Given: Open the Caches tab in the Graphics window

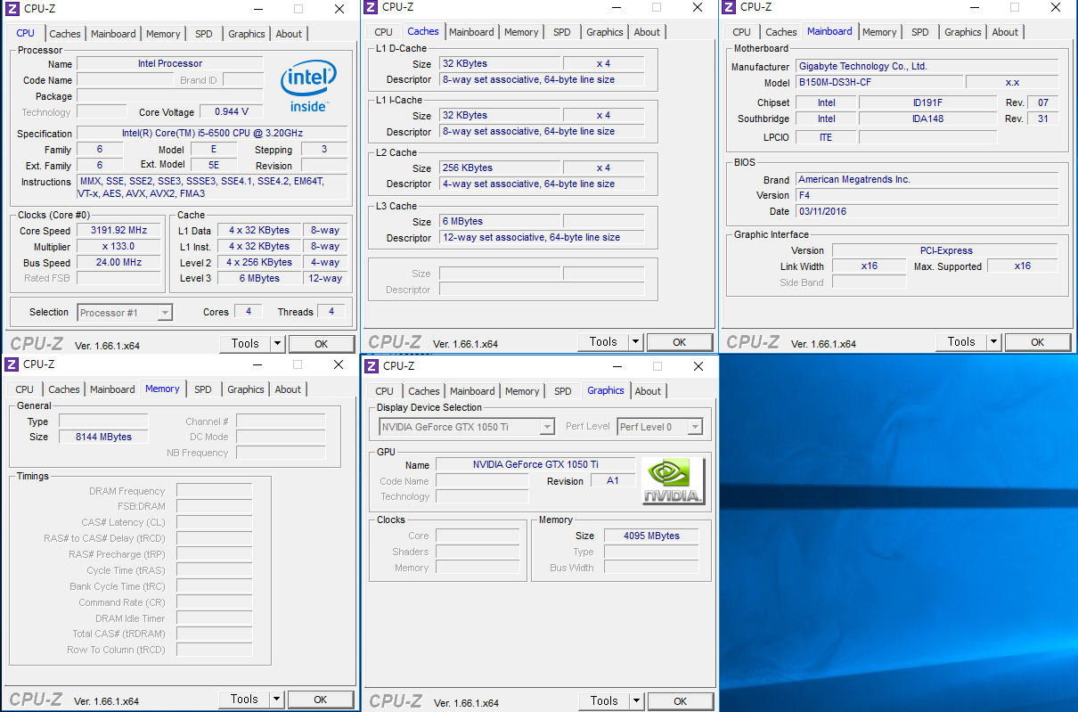Looking at the screenshot, I should (x=424, y=391).
